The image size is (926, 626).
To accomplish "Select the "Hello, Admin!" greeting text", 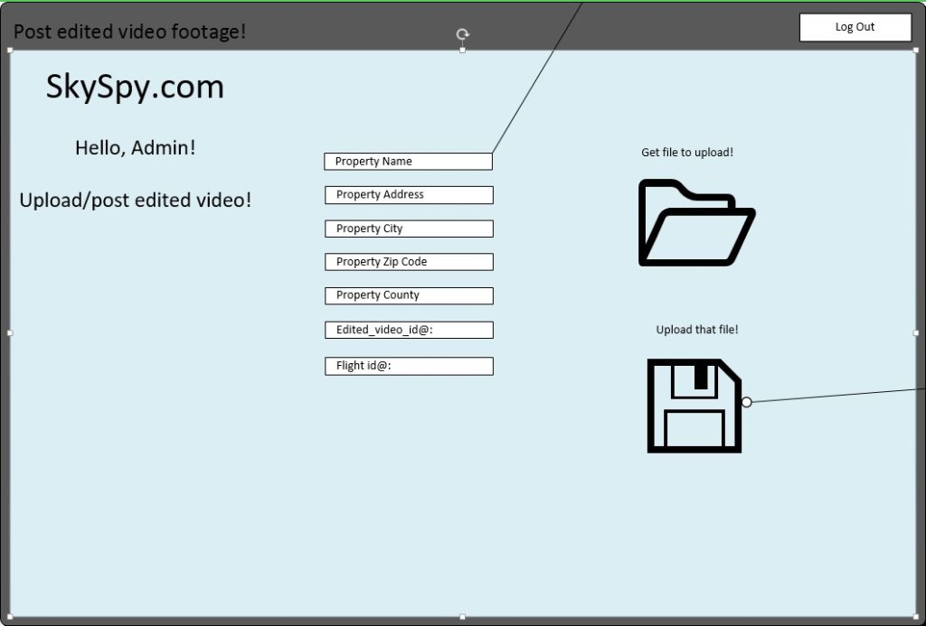I will pos(135,147).
